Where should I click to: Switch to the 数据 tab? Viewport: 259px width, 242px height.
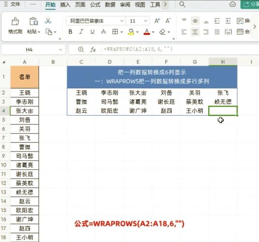110,5
